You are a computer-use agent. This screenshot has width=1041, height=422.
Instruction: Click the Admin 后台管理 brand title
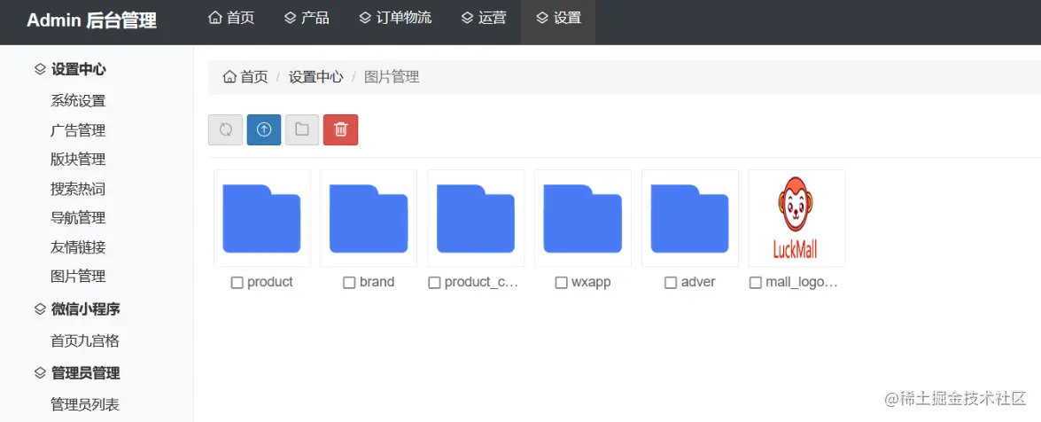91,20
